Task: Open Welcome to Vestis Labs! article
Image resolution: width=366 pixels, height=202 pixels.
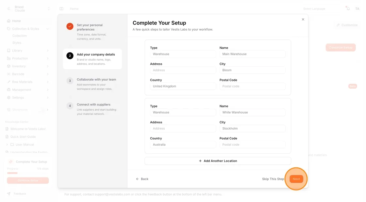Action: click(28, 129)
